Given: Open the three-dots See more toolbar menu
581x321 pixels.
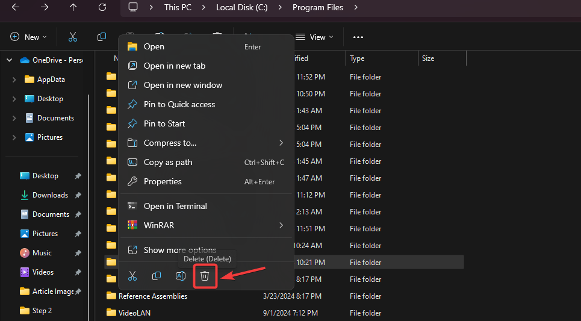Looking at the screenshot, I should tap(358, 37).
